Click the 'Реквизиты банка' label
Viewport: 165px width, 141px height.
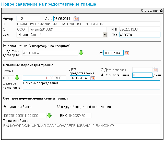(x=16, y=121)
